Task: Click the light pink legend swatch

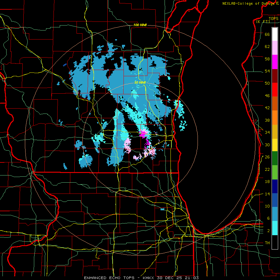Action: click(x=275, y=48)
